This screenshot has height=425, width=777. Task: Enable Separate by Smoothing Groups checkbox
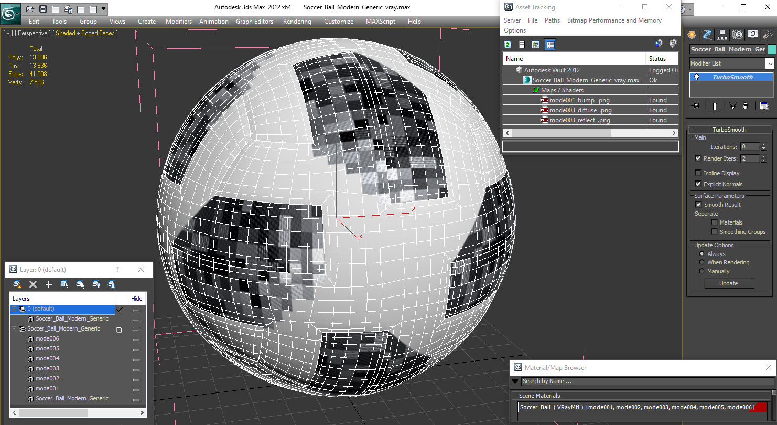point(714,232)
